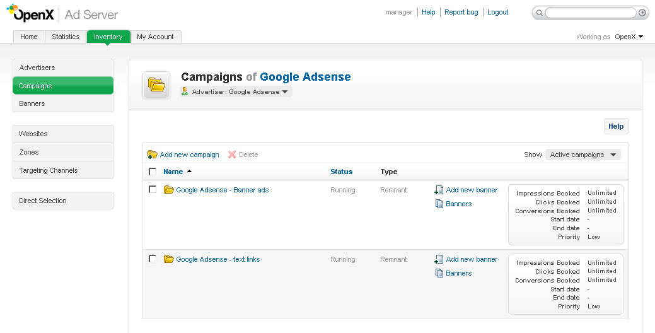Screen dimensions: 655x333
Task: Sort campaigns by Name column
Action: coord(173,172)
